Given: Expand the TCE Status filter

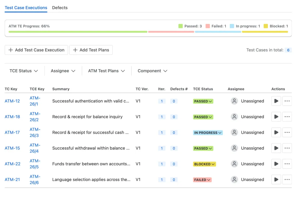Looking at the screenshot, I should coord(24,71).
